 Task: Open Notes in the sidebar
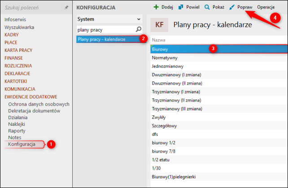click(15, 137)
